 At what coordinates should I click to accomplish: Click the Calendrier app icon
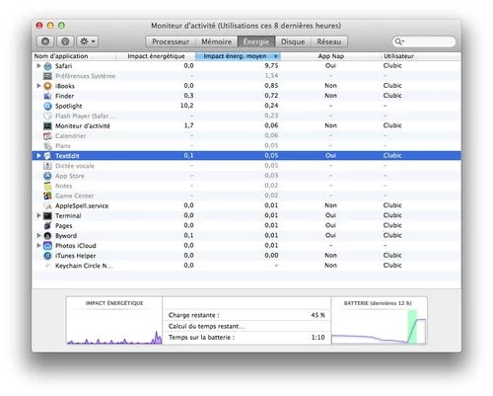48,136
